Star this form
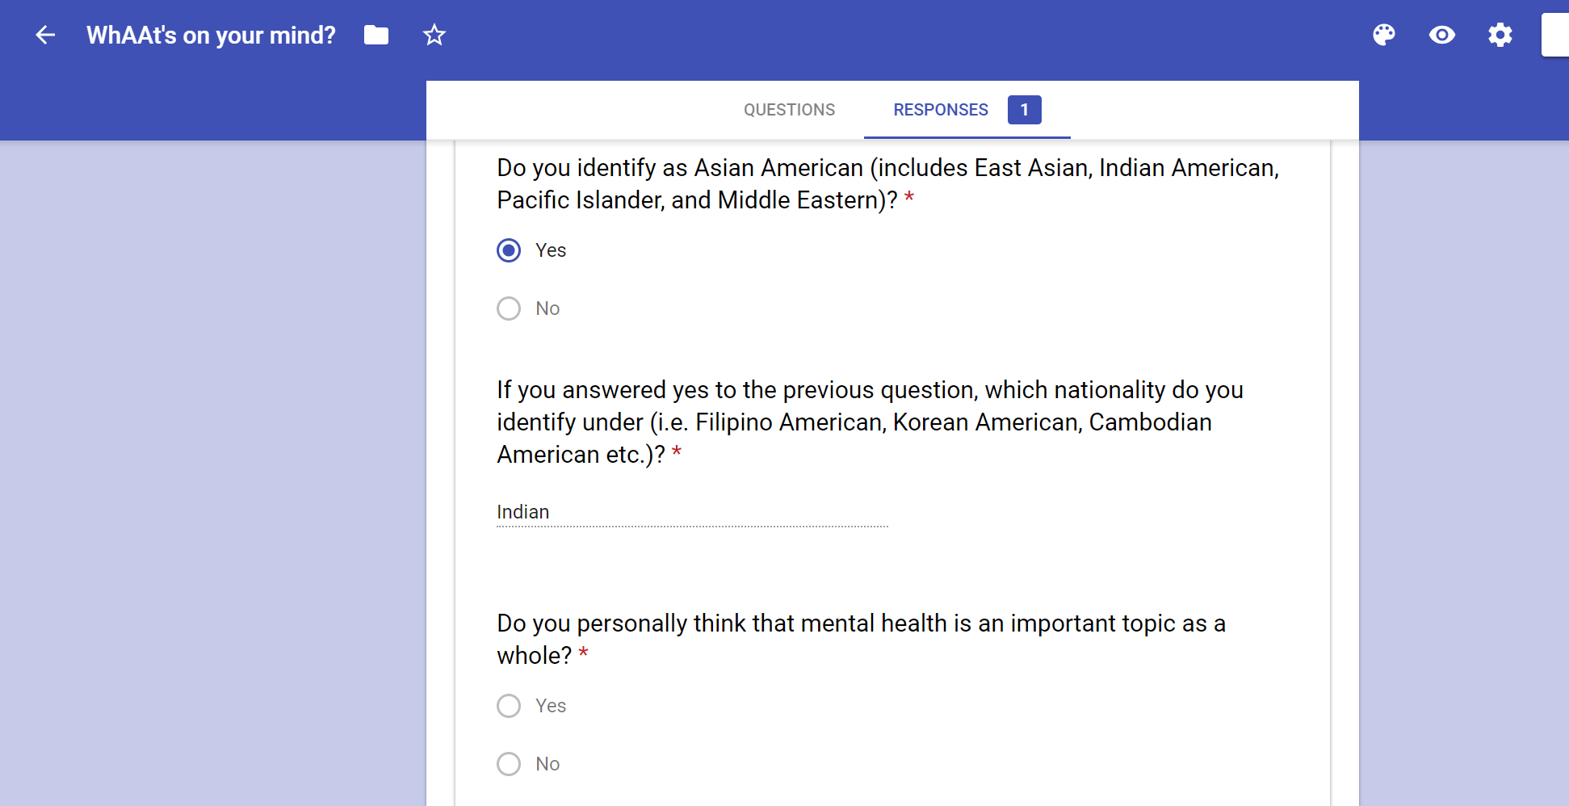Image resolution: width=1569 pixels, height=806 pixels. tap(434, 35)
